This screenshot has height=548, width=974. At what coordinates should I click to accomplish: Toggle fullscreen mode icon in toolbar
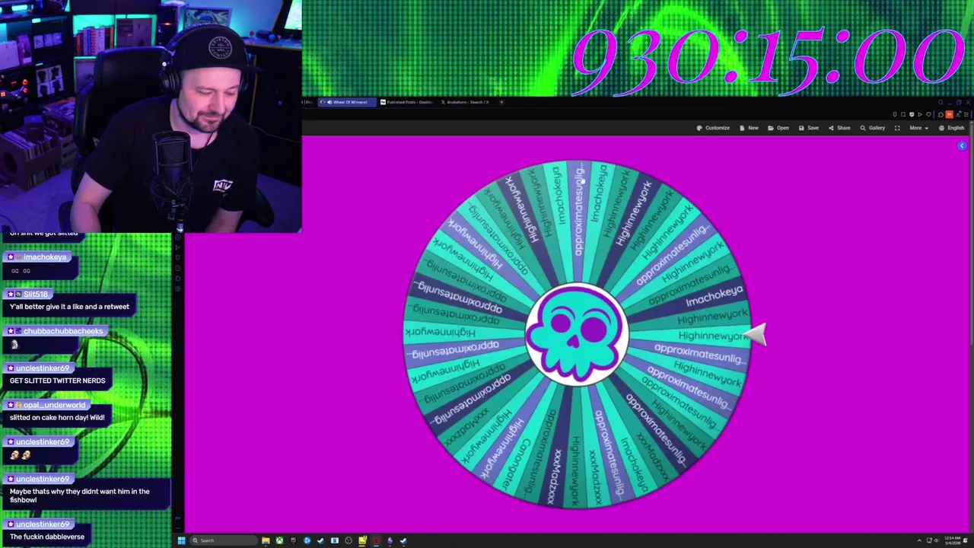[897, 128]
